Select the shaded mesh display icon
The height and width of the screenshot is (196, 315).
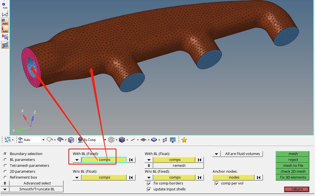point(121,140)
